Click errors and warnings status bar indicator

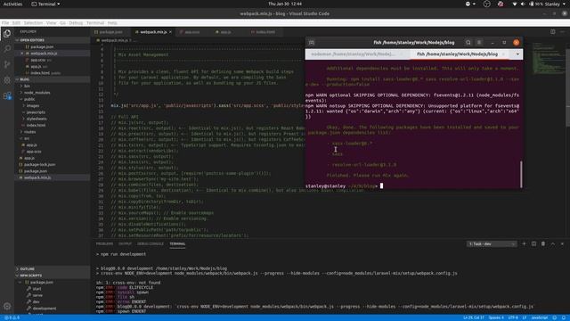12,317
